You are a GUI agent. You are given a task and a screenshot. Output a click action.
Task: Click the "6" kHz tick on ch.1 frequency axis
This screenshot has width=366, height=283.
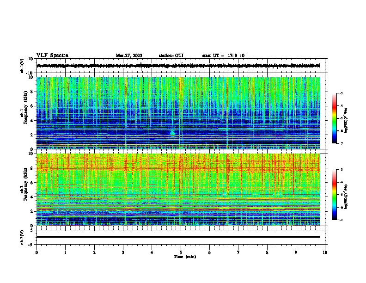point(32,106)
